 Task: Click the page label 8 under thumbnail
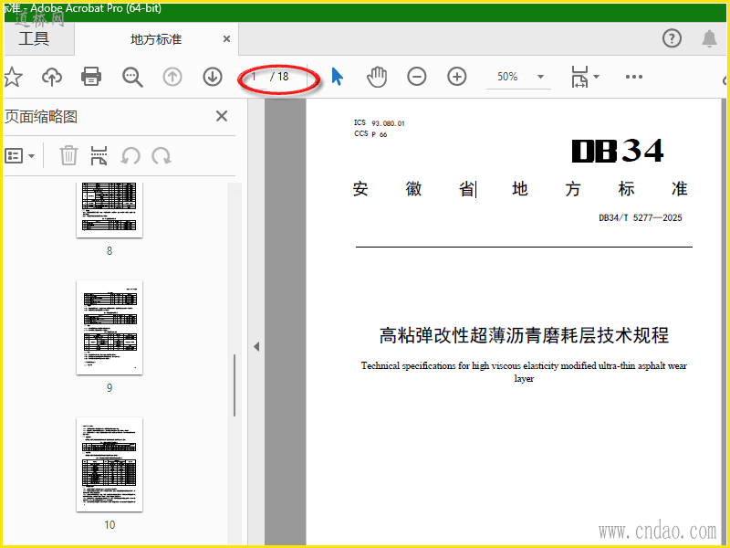pos(109,250)
